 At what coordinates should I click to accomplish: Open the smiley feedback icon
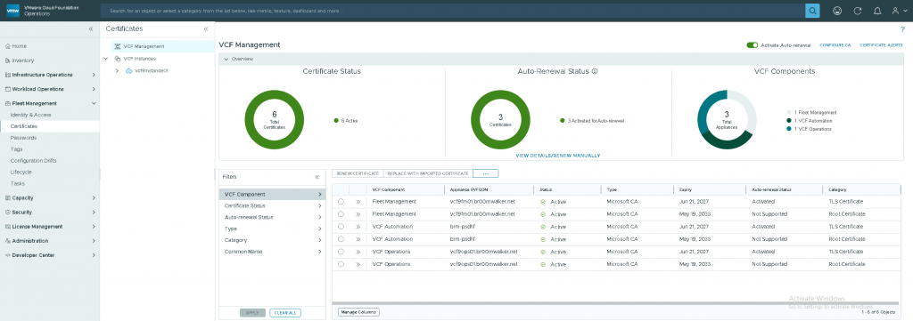(837, 11)
